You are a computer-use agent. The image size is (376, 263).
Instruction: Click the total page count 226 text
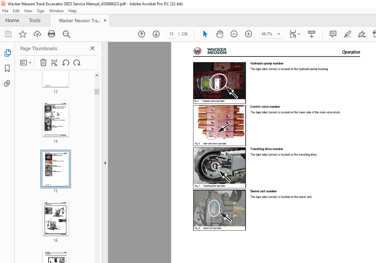[x=185, y=34]
